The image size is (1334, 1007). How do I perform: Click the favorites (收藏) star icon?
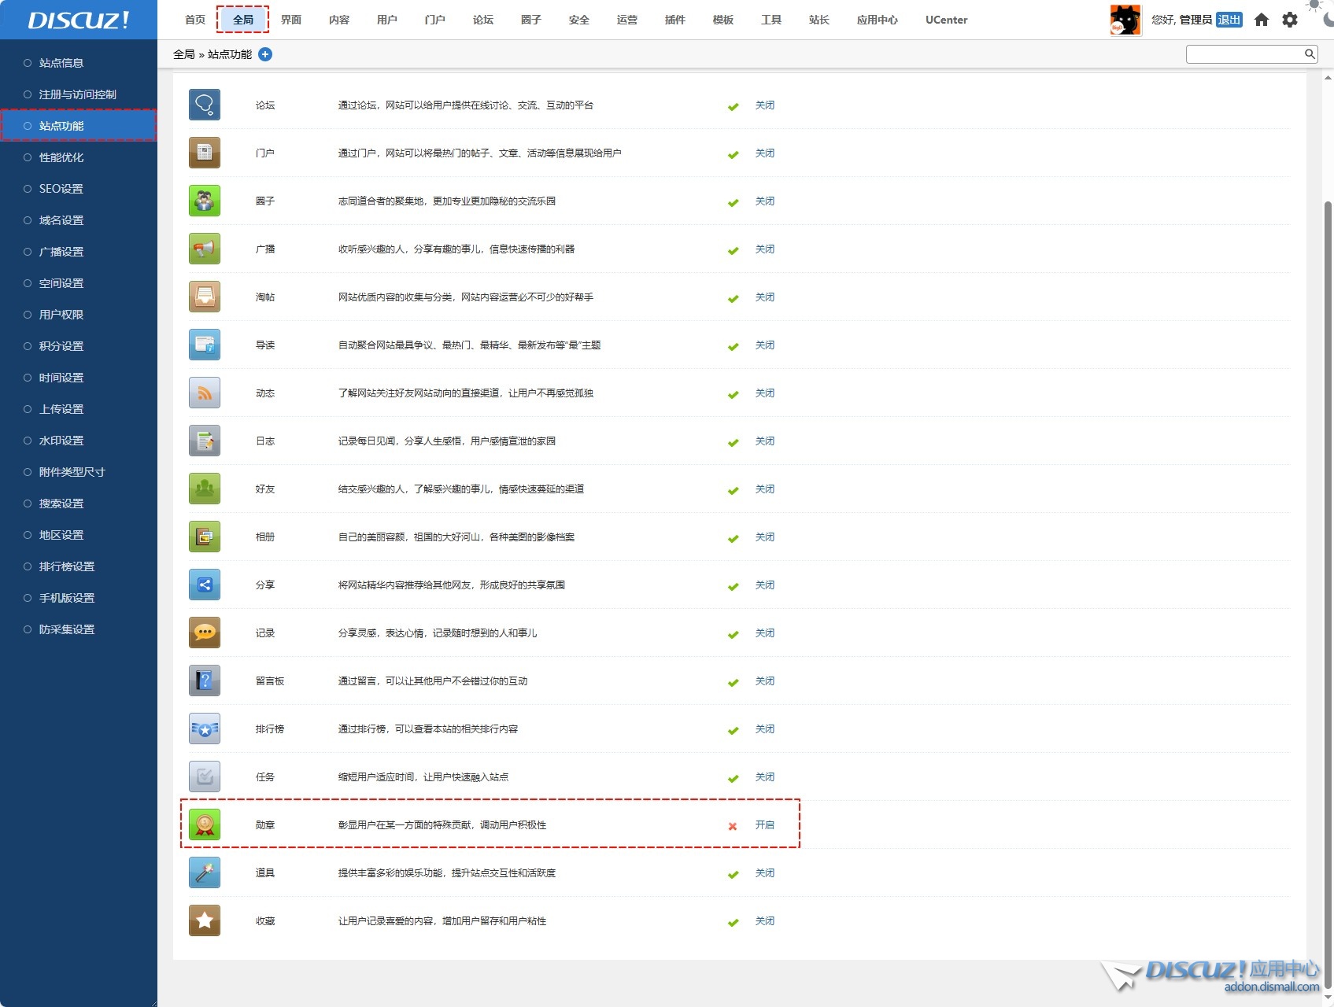pos(205,920)
